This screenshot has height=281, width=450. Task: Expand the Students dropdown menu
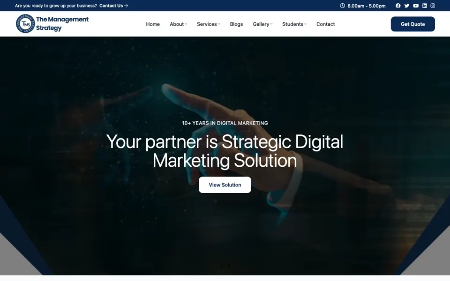coord(294,24)
